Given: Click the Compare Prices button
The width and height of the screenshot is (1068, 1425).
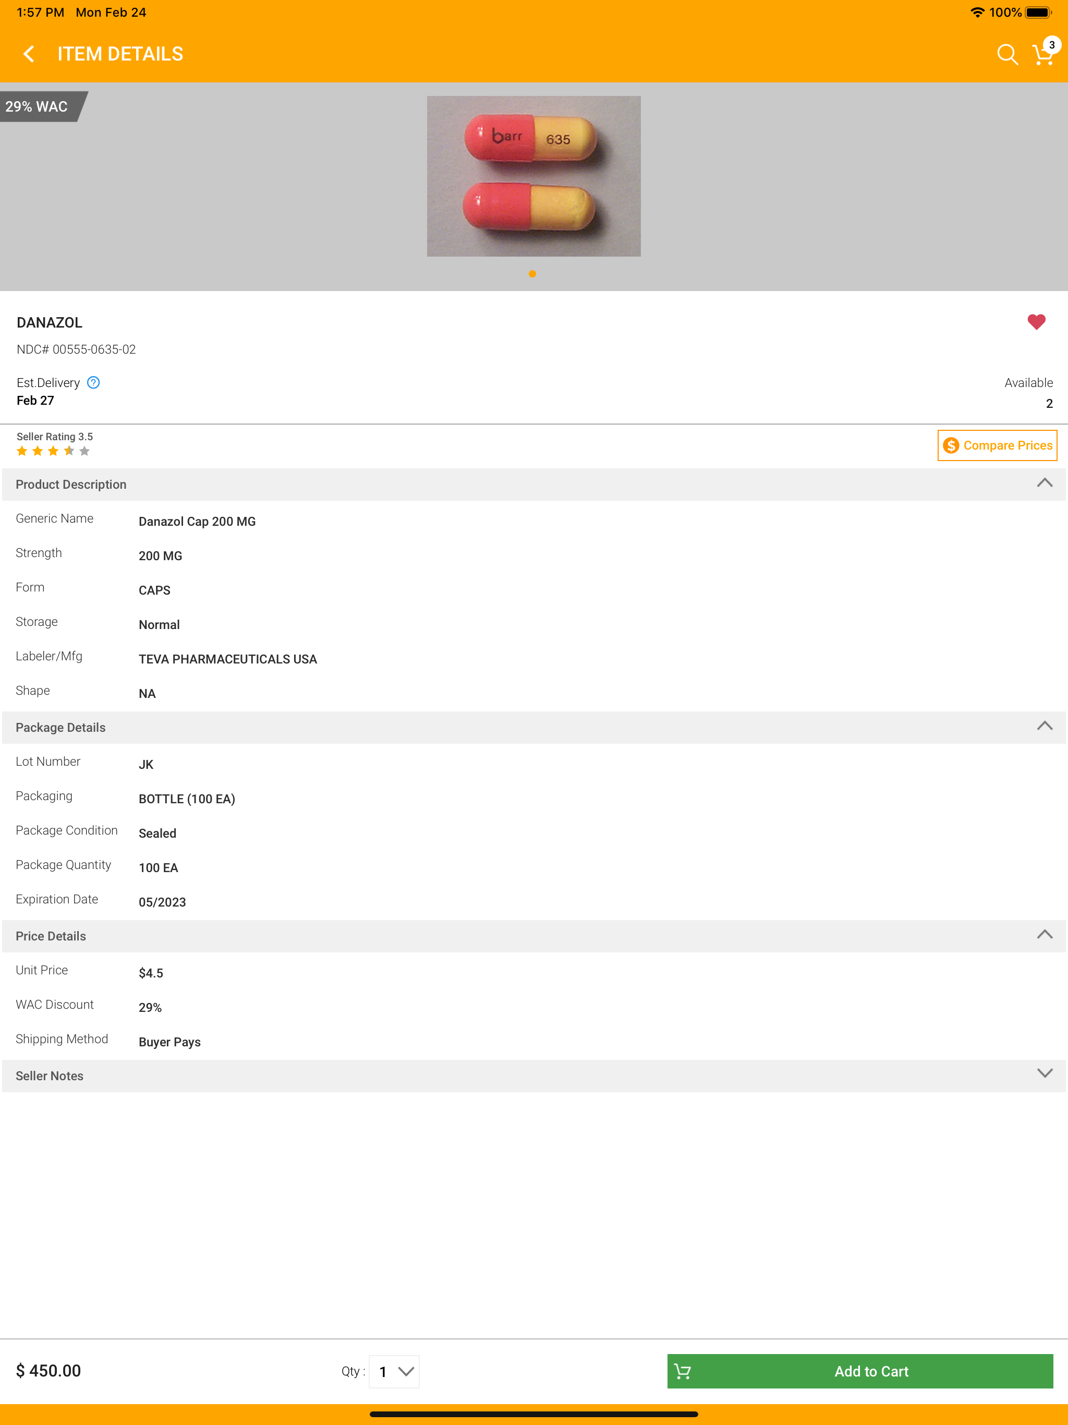Looking at the screenshot, I should click(x=997, y=445).
